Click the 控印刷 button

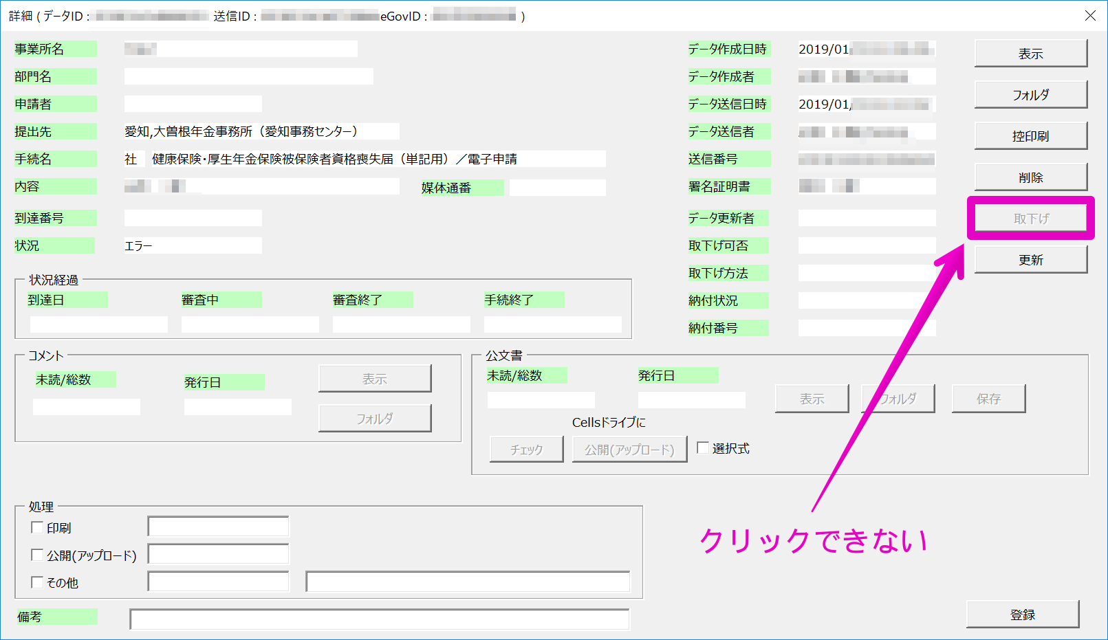click(1030, 136)
